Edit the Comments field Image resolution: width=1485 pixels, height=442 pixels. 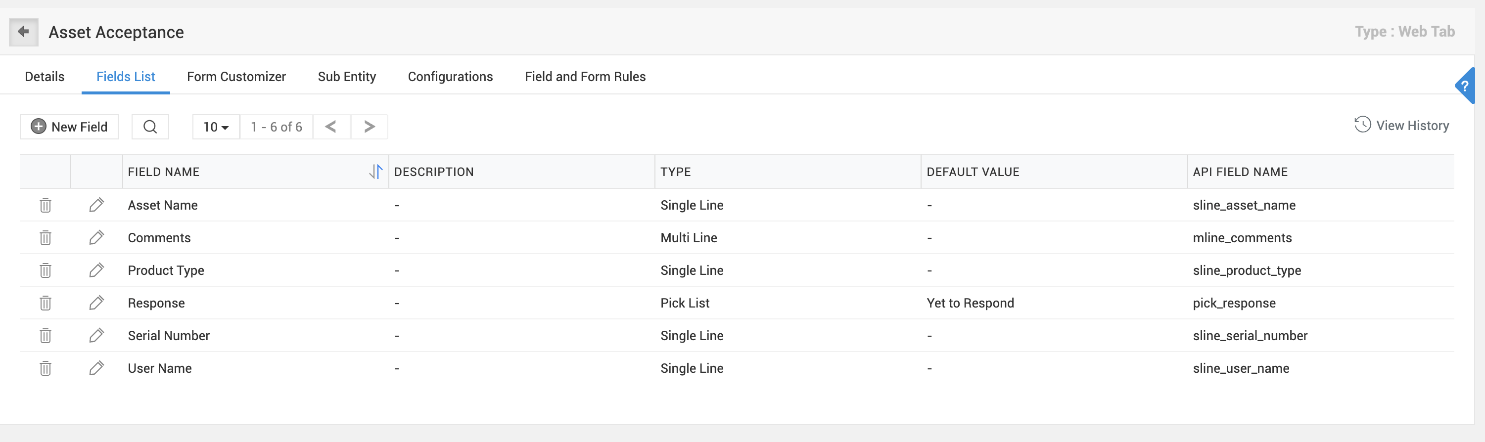pos(96,237)
